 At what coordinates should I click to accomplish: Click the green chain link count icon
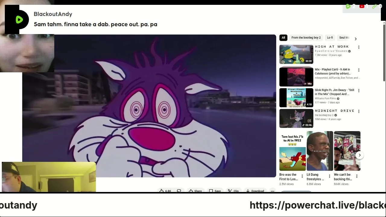click(374, 6)
